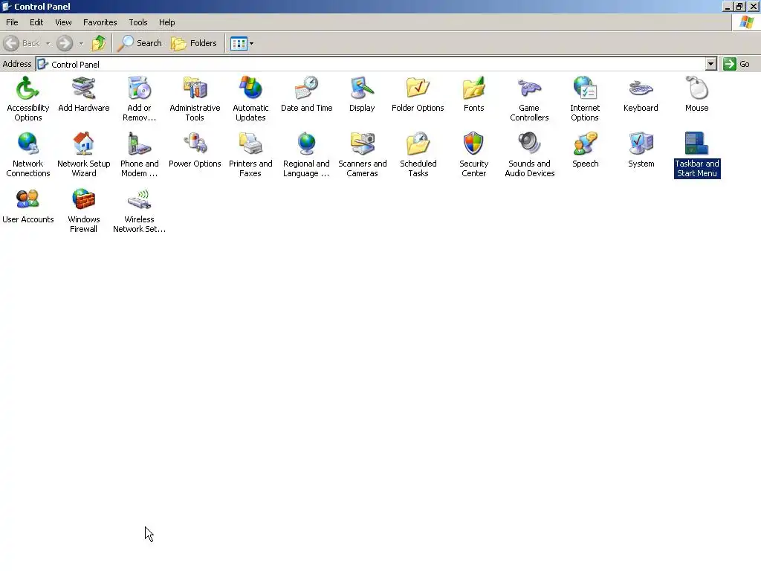Open the File menu
The height and width of the screenshot is (571, 761).
click(x=12, y=22)
